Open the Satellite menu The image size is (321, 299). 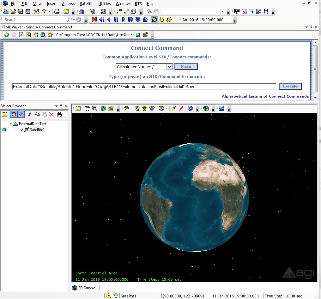[x=87, y=4]
